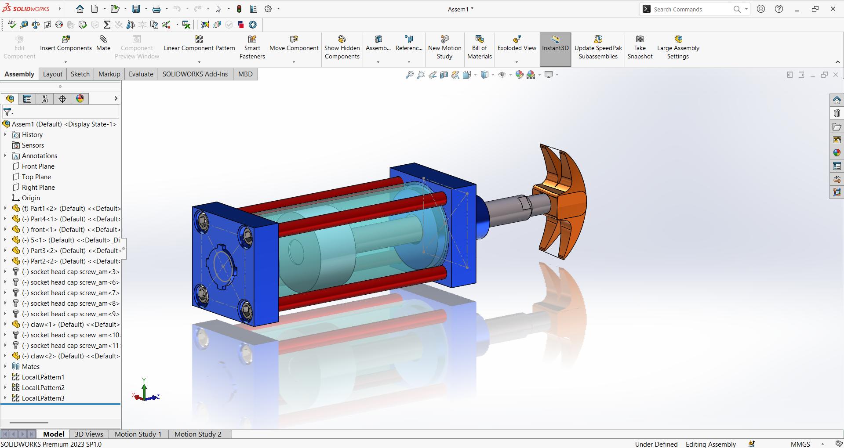The width and height of the screenshot is (844, 448).
Task: Take Snapshot of the assembly
Action: [x=640, y=47]
